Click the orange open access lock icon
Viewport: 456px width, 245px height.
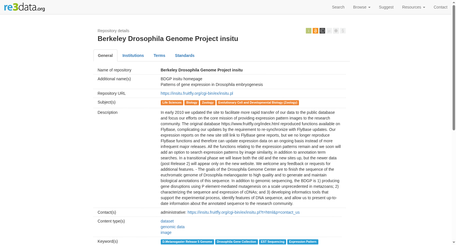tap(315, 31)
